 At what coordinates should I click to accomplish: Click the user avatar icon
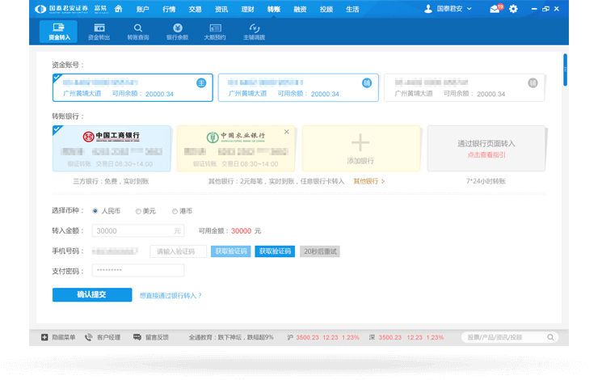pyautogui.click(x=428, y=9)
